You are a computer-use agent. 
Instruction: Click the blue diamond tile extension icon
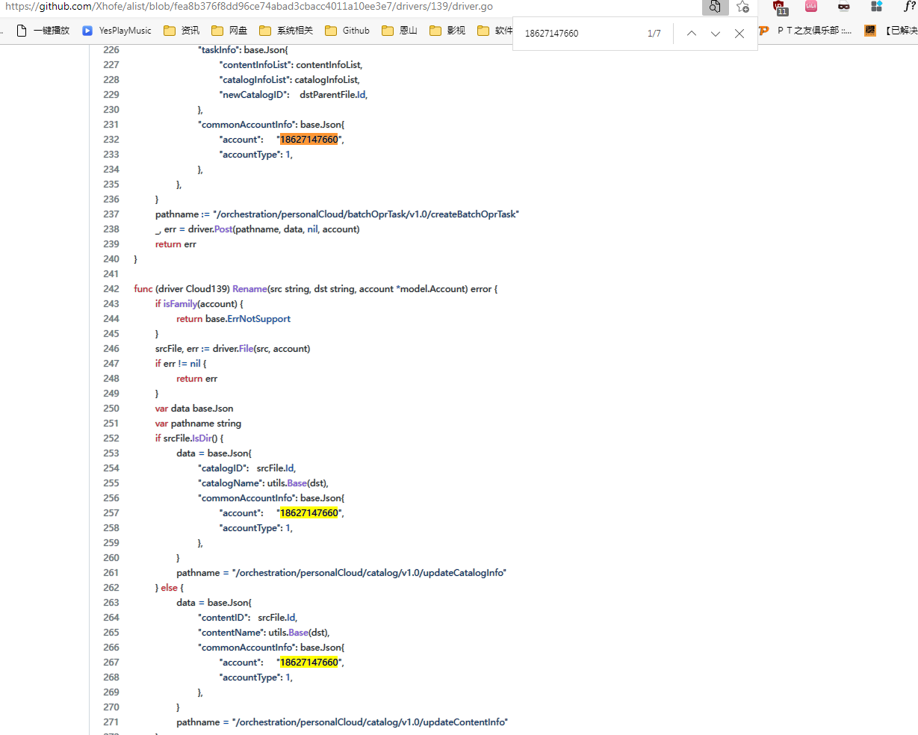coord(877,7)
